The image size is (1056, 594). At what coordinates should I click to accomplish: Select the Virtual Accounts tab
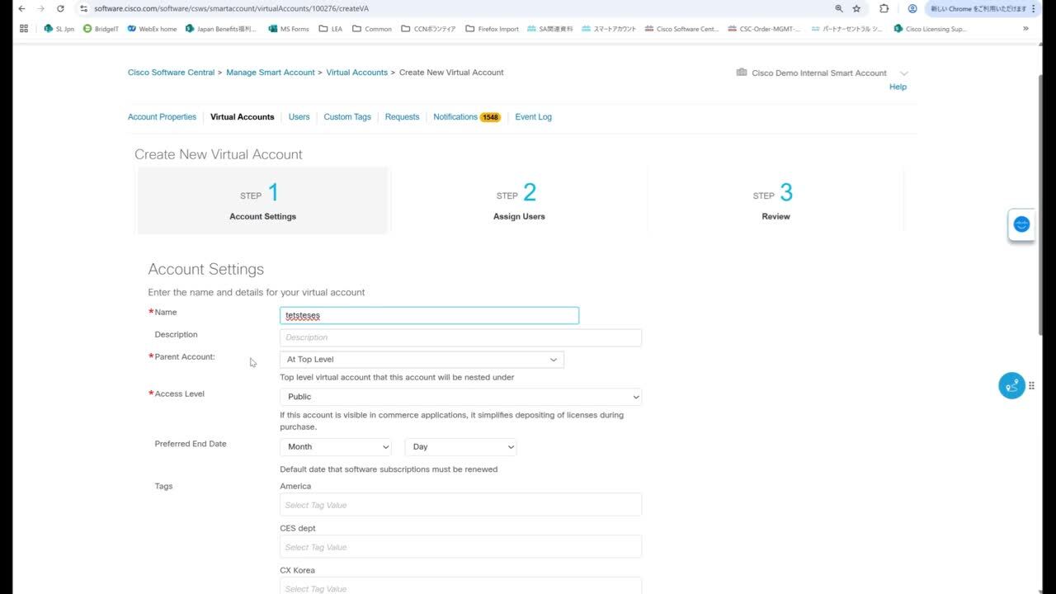(242, 117)
